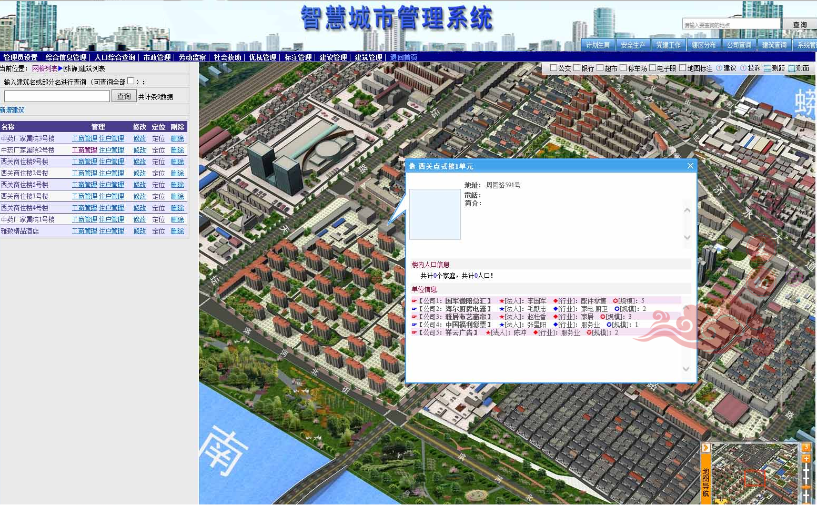
Task: Open the 新增建筑 link
Action: pyautogui.click(x=11, y=110)
